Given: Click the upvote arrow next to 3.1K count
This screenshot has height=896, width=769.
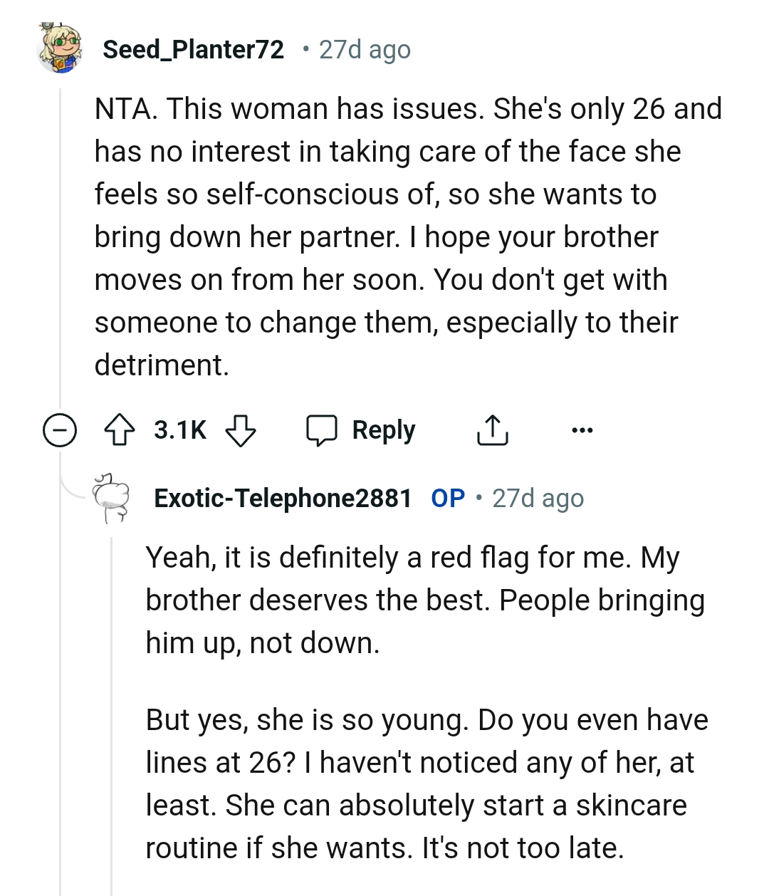Looking at the screenshot, I should 120,429.
